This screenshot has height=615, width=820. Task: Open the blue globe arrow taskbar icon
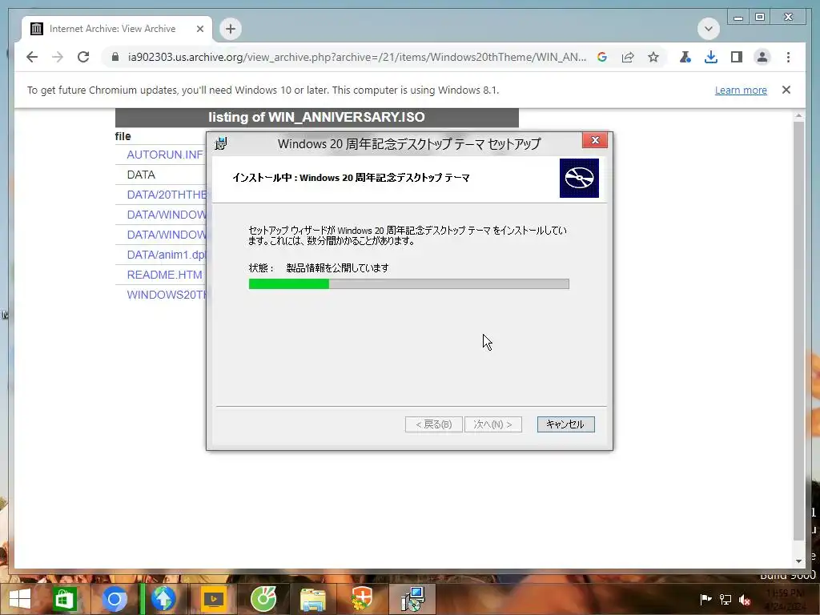click(x=163, y=599)
